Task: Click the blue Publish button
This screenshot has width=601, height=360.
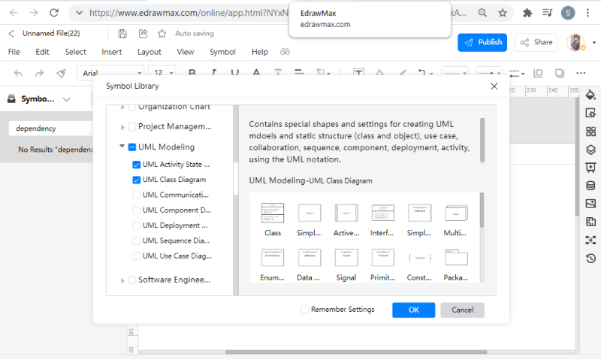Action: (x=482, y=42)
